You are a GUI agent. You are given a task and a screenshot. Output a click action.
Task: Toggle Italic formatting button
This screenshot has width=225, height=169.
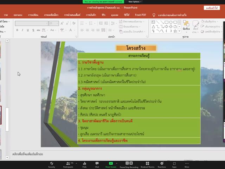22,30
